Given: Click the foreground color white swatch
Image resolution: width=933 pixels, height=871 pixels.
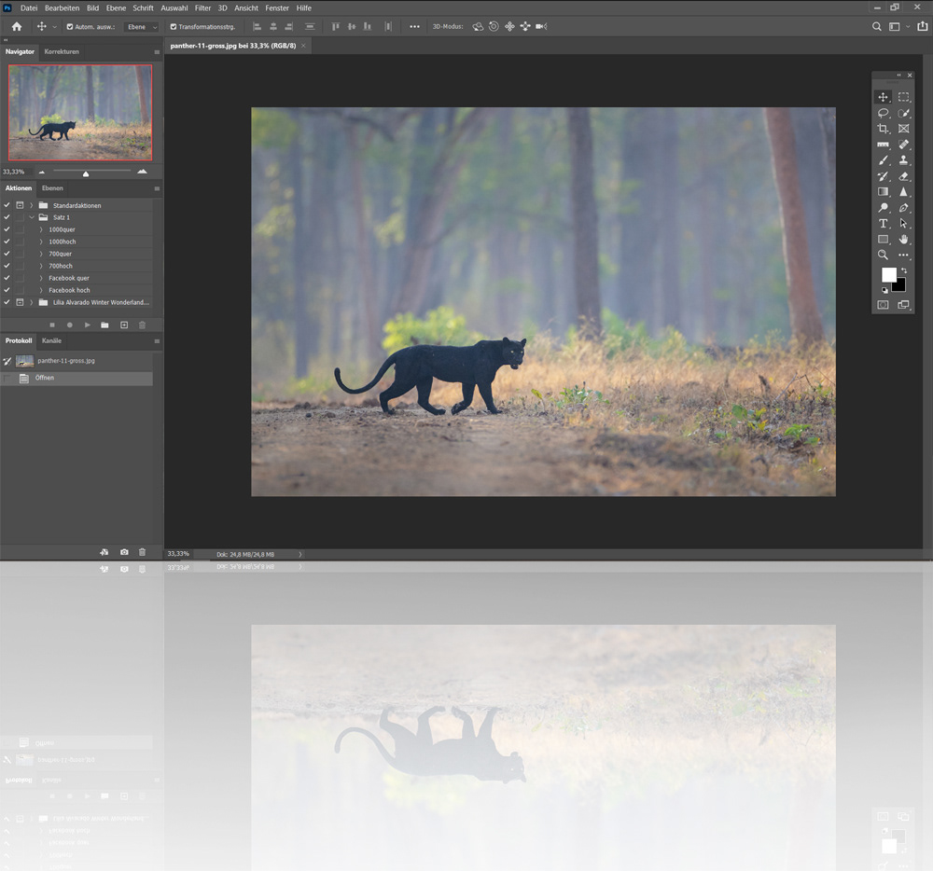Looking at the screenshot, I should coord(889,275).
